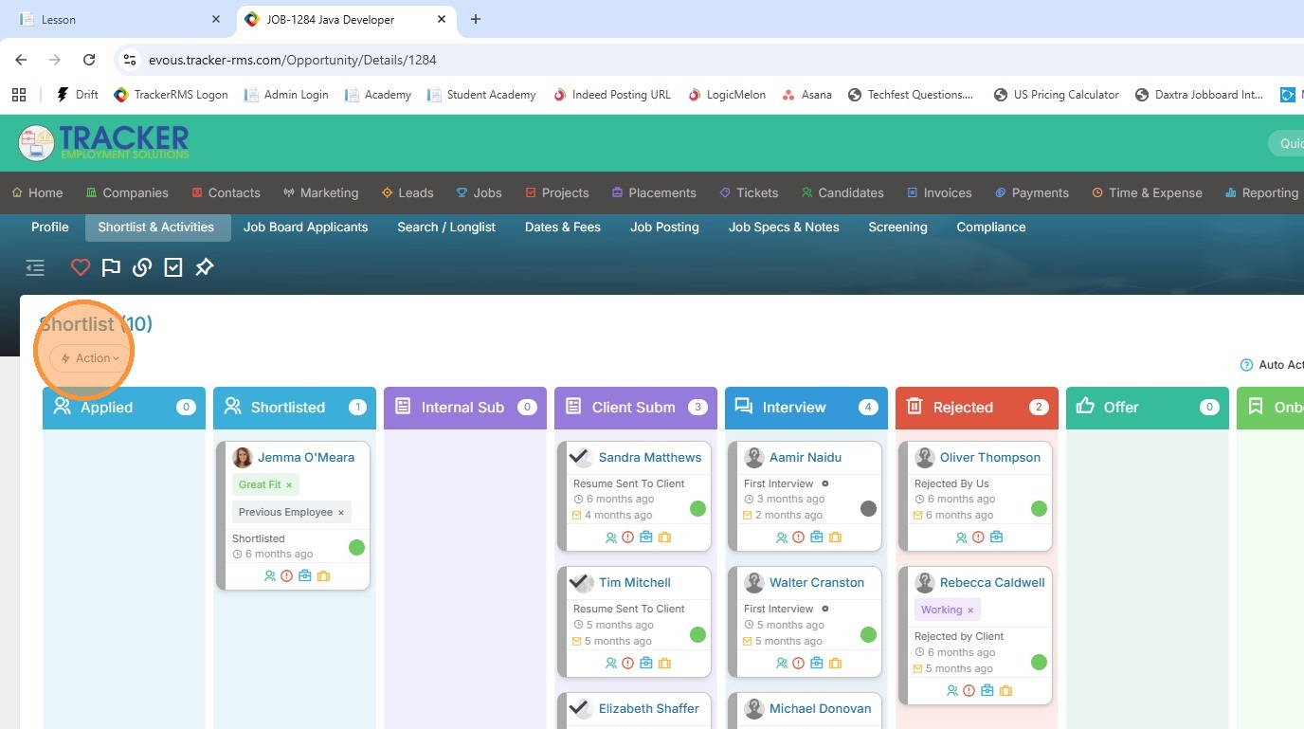This screenshot has width=1304, height=729.
Task: Open the Action dropdown under Shortlist
Action: (x=90, y=358)
